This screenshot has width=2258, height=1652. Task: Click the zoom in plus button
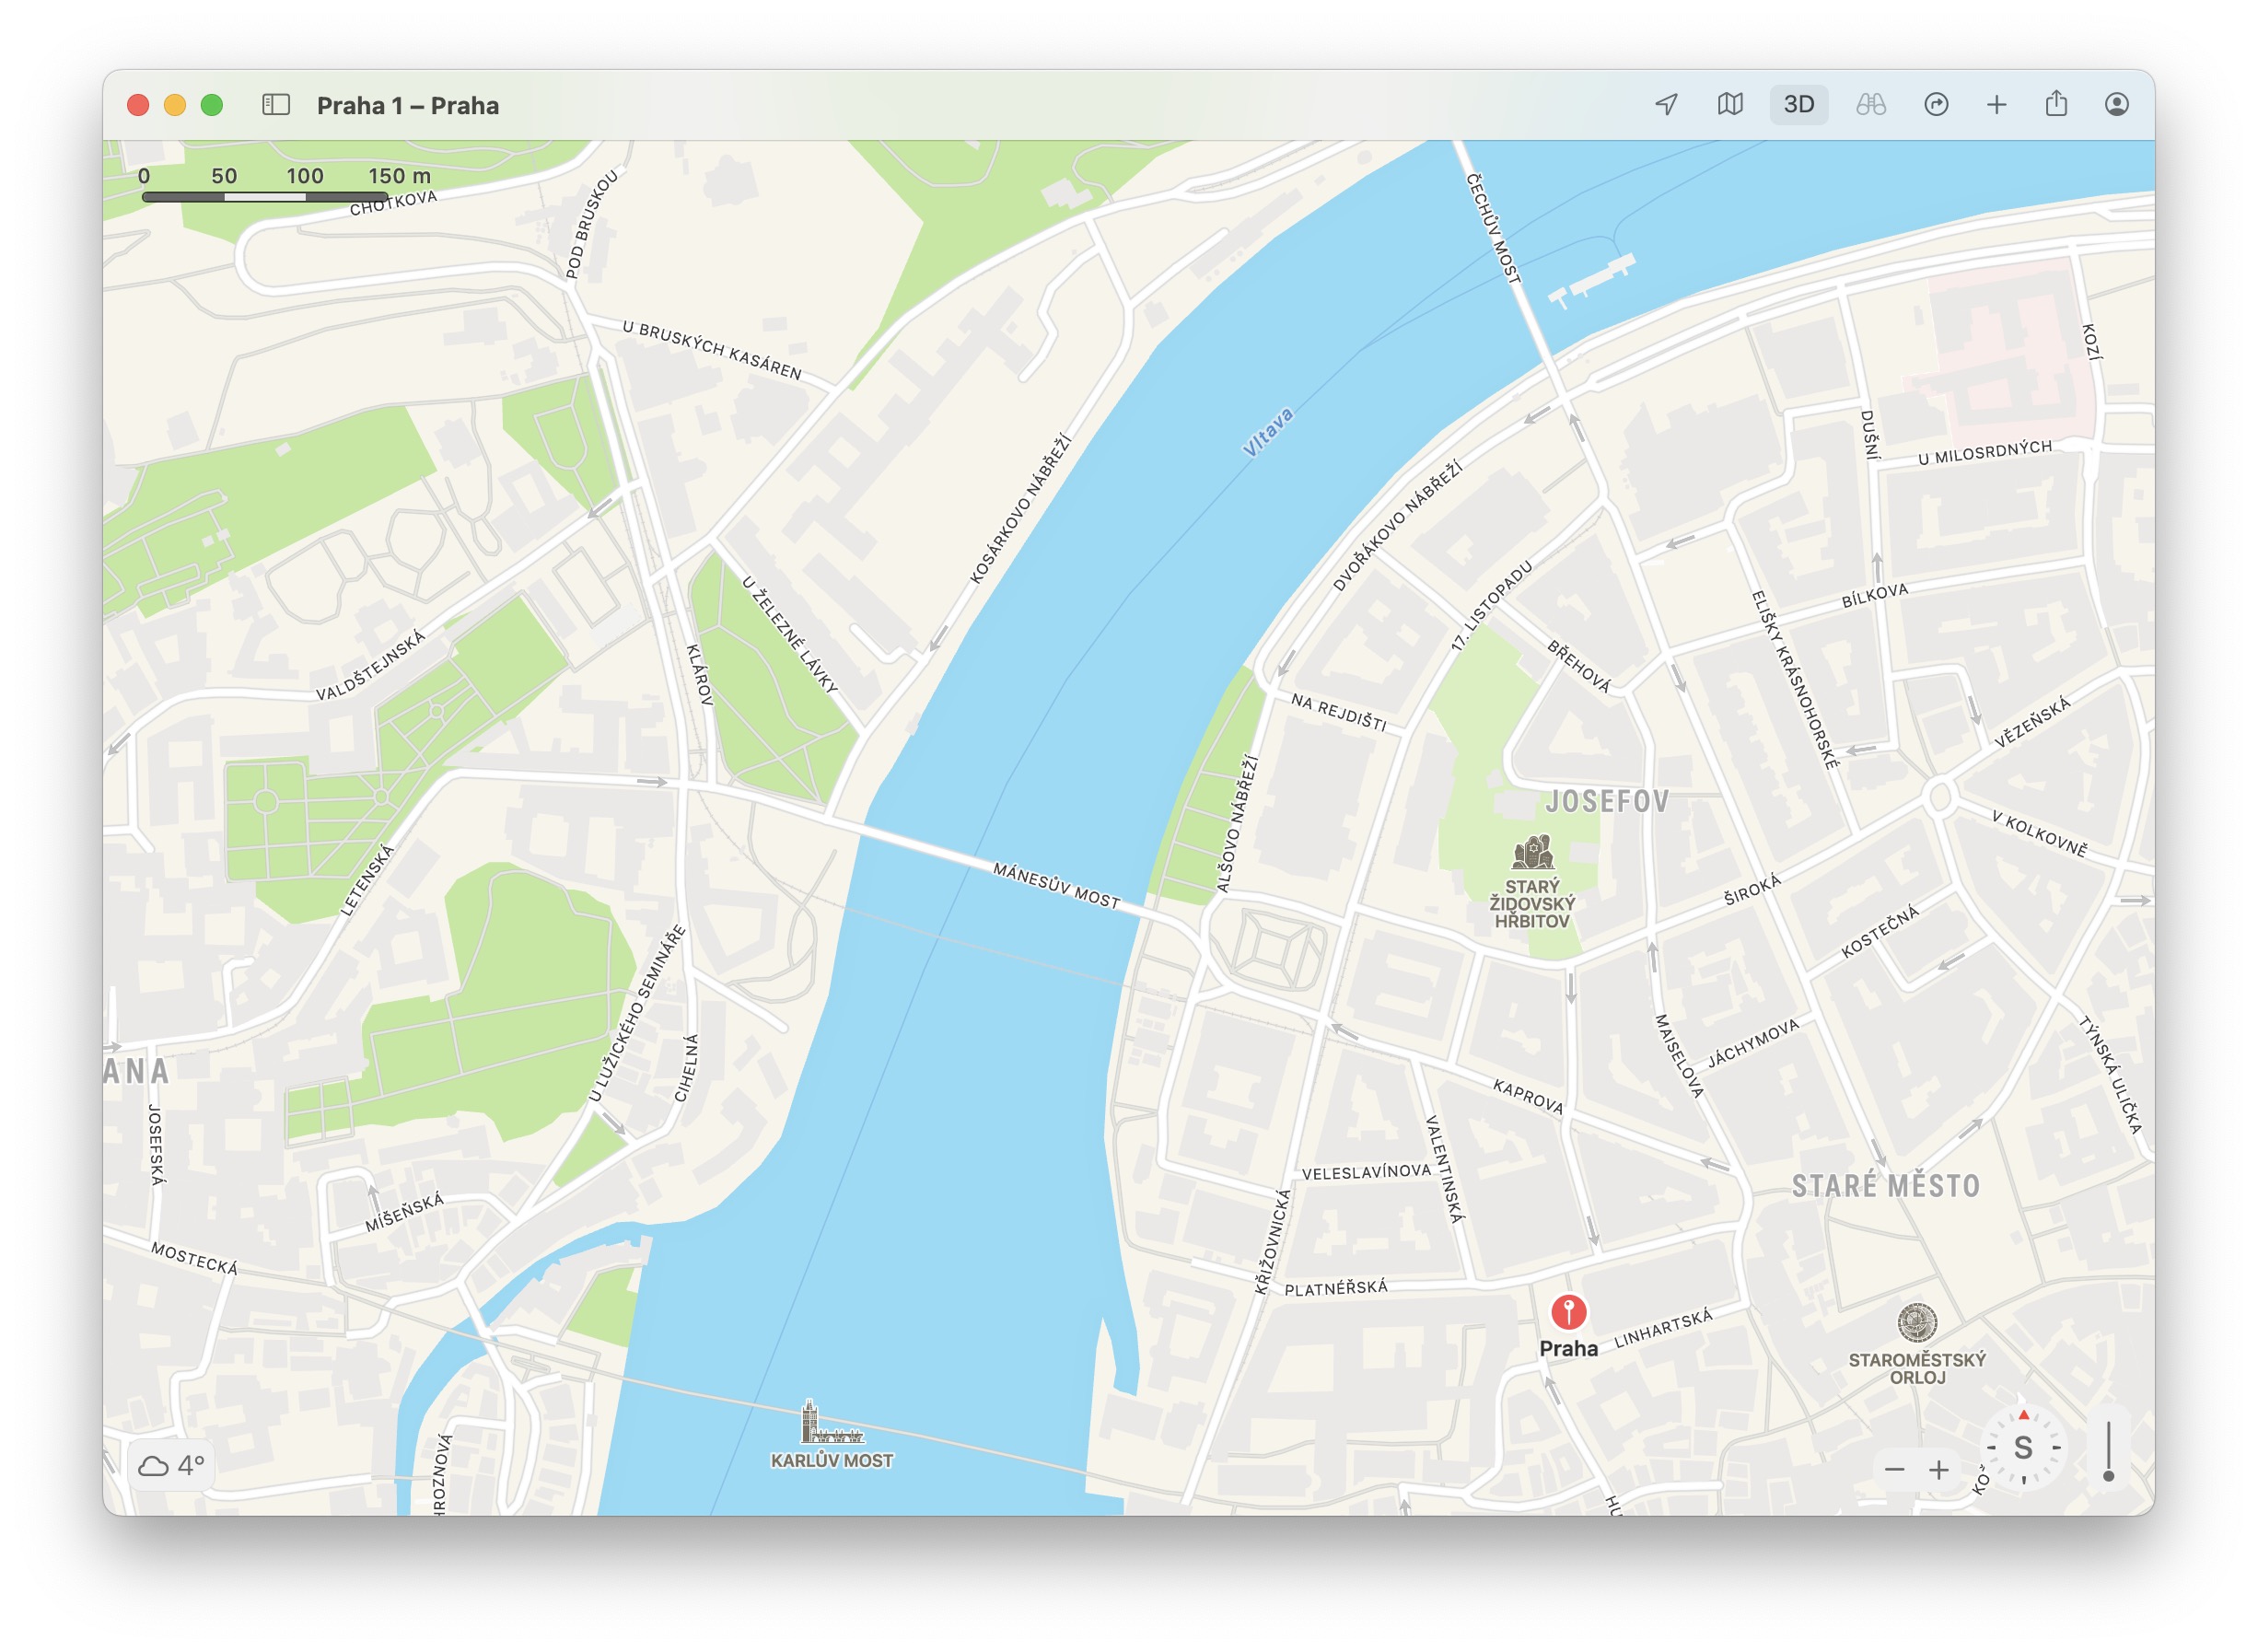[x=1939, y=1470]
